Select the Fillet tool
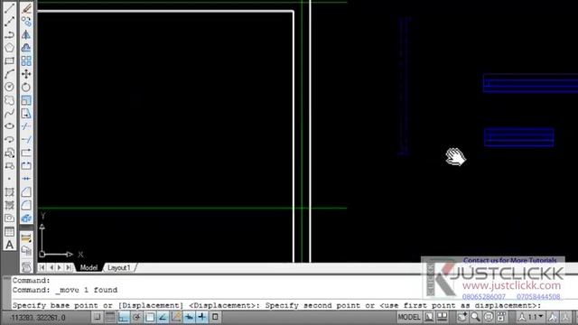Screen dimensions: 578x325 [26, 205]
